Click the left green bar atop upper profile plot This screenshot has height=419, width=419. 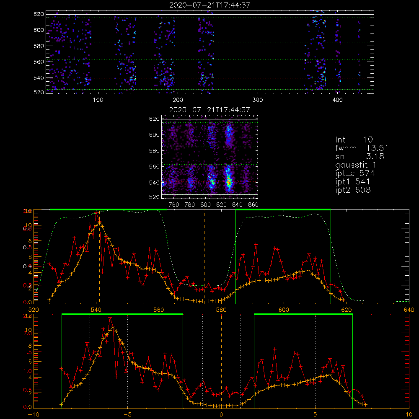(x=108, y=209)
